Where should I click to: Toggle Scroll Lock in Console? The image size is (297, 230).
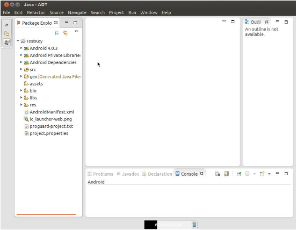tap(227, 174)
